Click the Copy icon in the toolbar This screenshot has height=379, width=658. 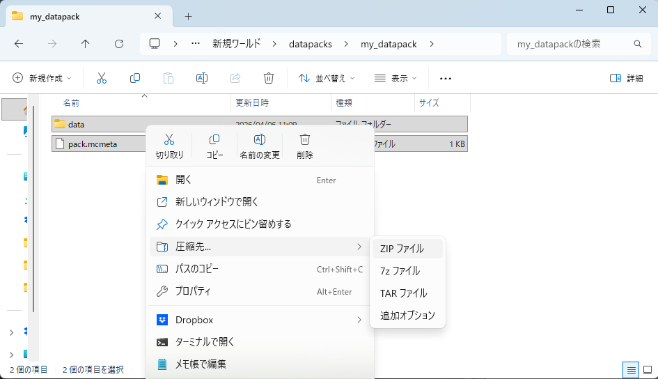[134, 78]
